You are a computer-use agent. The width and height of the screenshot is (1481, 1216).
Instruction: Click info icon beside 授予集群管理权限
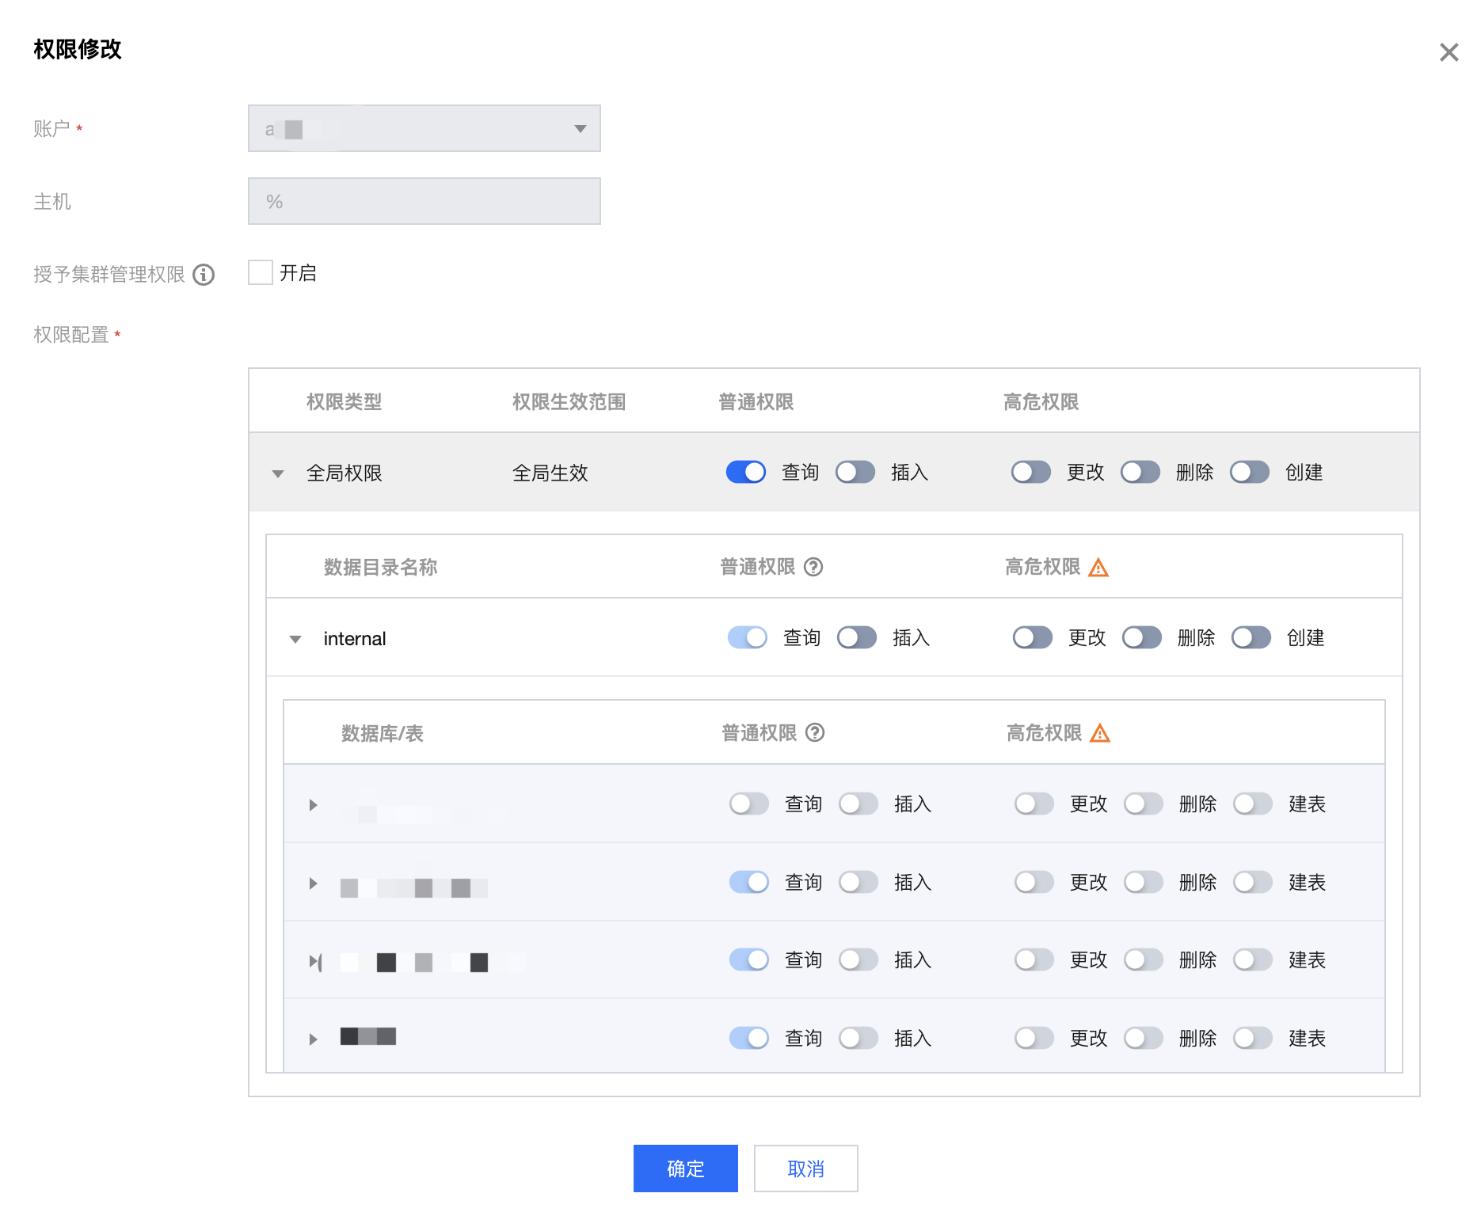[204, 275]
